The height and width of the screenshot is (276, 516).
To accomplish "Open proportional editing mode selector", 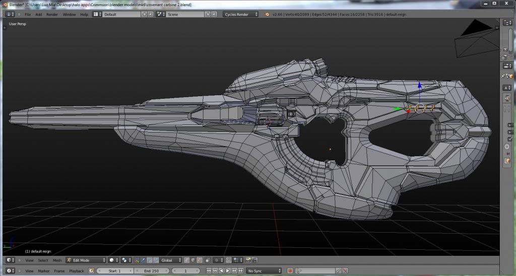I will 219,260.
